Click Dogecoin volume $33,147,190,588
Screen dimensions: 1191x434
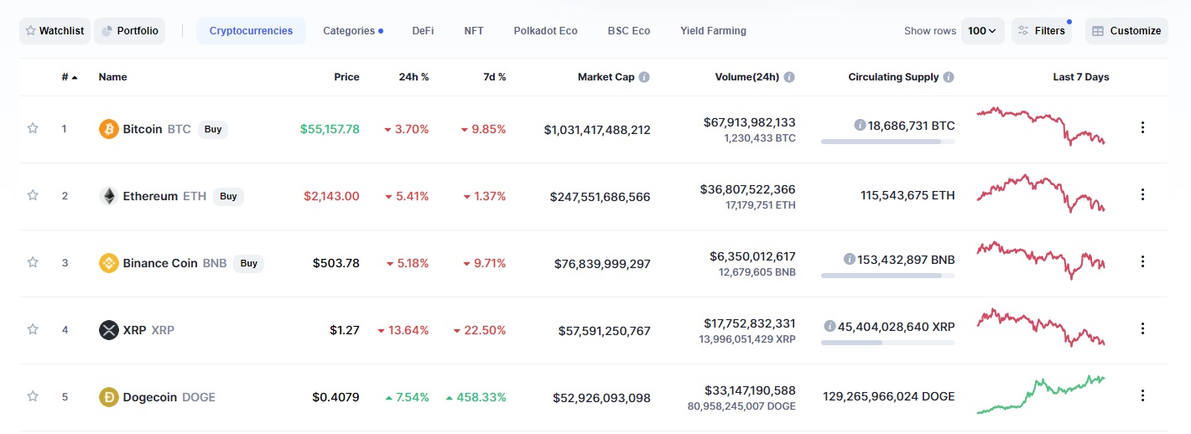pyautogui.click(x=750, y=390)
